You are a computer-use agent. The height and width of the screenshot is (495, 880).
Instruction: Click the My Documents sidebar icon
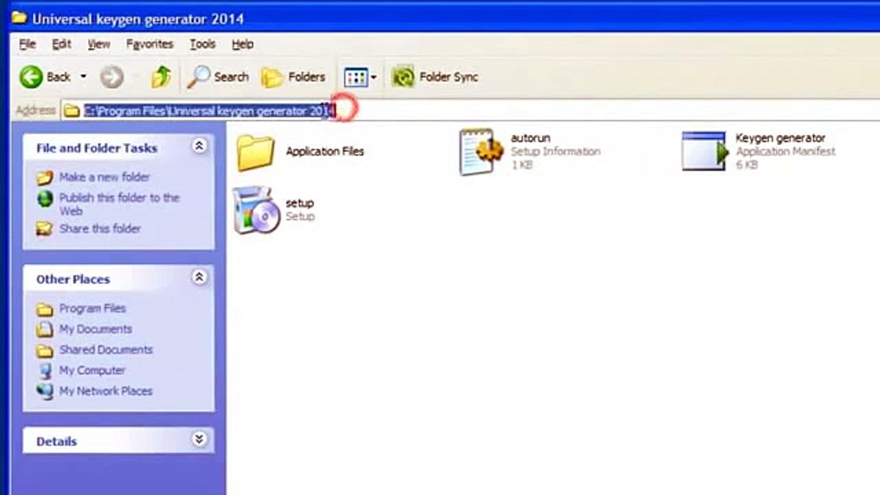[45, 329]
